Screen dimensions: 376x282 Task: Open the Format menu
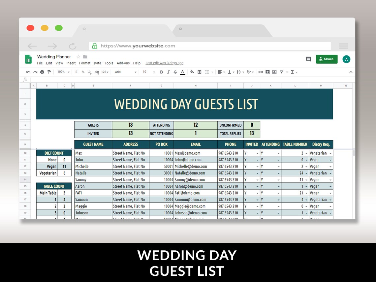[84, 63]
